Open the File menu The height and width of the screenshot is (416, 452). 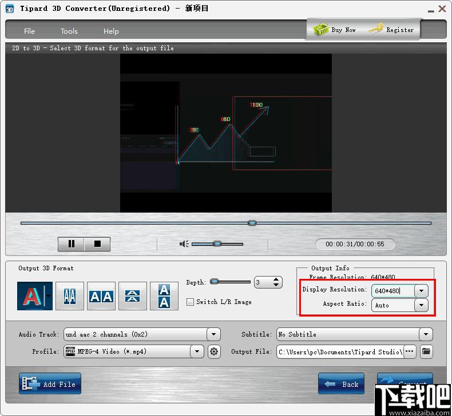pyautogui.click(x=29, y=31)
